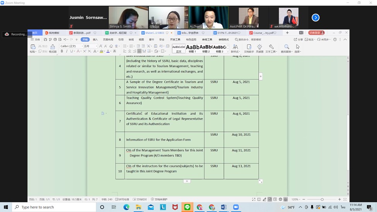The image size is (377, 212).
Task: Open the LINE app in taskbar
Action: click(x=188, y=207)
